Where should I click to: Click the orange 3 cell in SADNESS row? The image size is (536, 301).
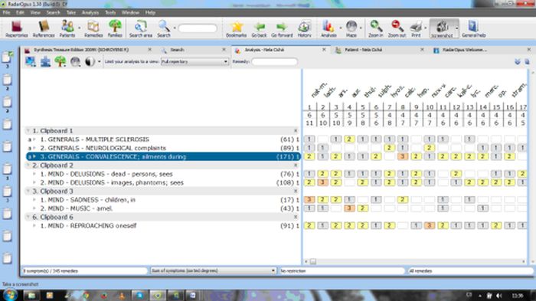click(309, 199)
